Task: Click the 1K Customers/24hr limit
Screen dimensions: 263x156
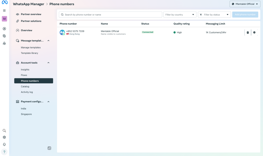Action: 216,32
